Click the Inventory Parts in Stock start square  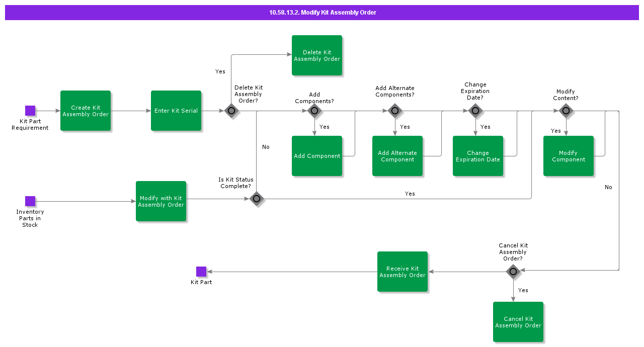(x=30, y=201)
